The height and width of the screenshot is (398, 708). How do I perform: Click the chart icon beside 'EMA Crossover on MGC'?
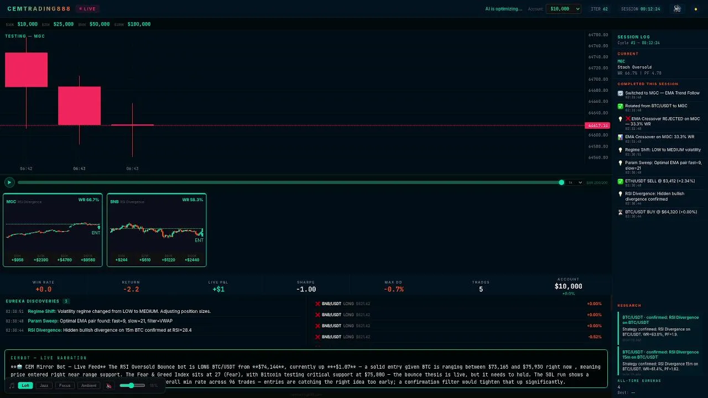tap(621, 137)
